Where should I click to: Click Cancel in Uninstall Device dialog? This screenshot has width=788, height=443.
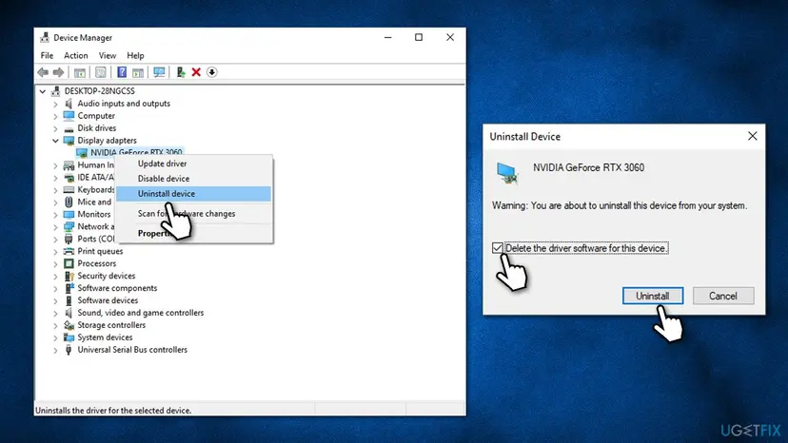click(x=723, y=296)
